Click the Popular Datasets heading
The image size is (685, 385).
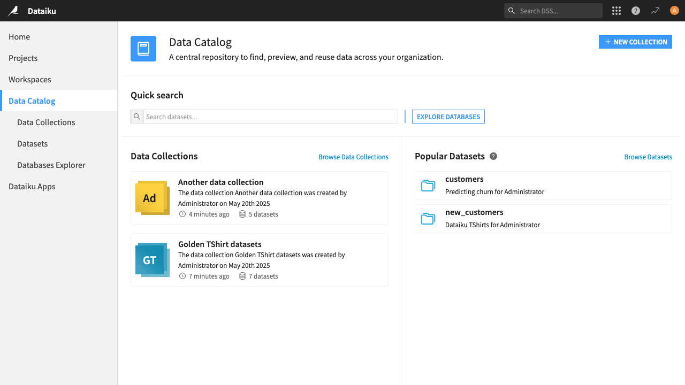point(450,156)
